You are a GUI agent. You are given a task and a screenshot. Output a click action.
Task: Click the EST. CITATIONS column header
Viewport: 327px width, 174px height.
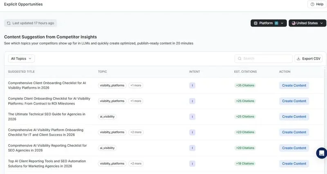point(246,72)
